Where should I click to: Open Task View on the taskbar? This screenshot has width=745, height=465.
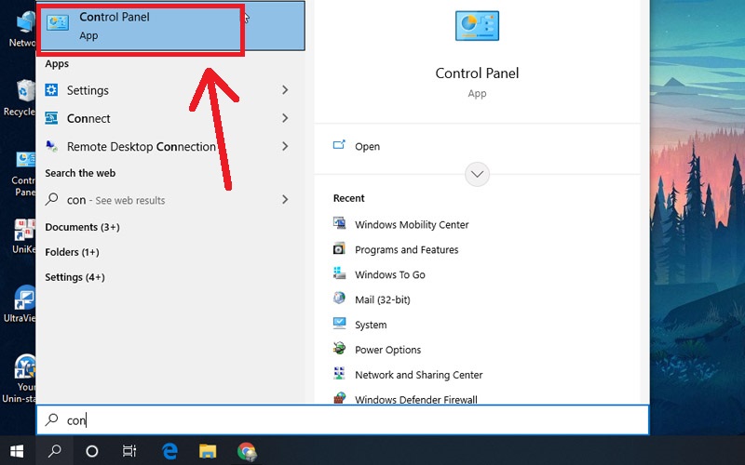tap(129, 451)
